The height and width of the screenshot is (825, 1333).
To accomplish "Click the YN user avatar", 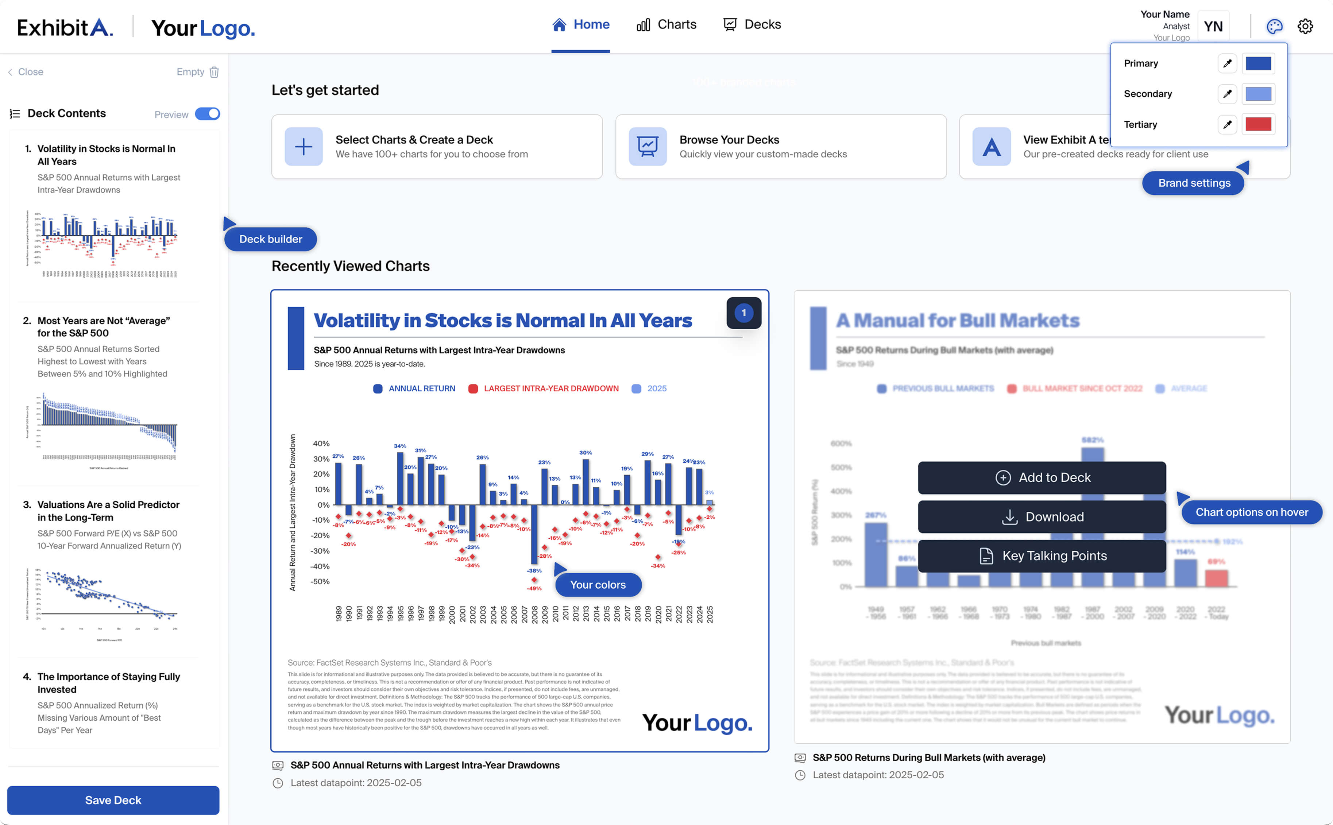I will click(1213, 26).
